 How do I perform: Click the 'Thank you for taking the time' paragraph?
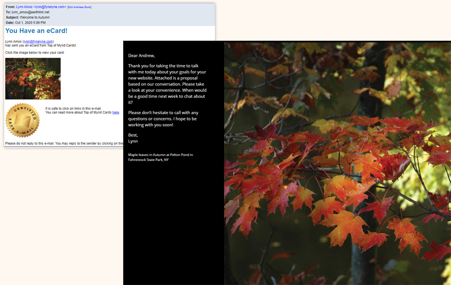coord(167,84)
